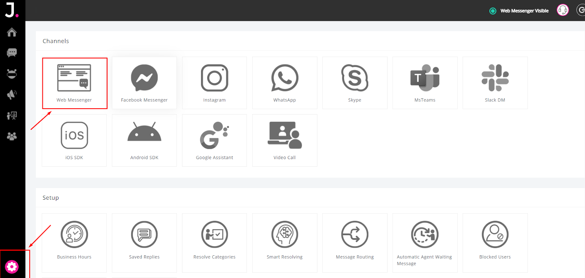Open Saved Replies setup
The image size is (585, 278).
[144, 243]
